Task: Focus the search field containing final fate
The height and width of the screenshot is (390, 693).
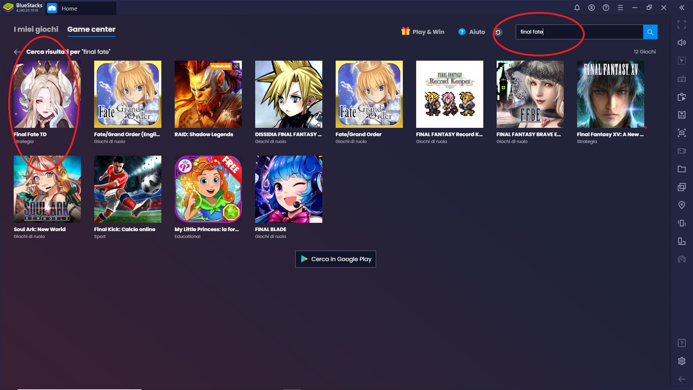Action: [x=579, y=32]
